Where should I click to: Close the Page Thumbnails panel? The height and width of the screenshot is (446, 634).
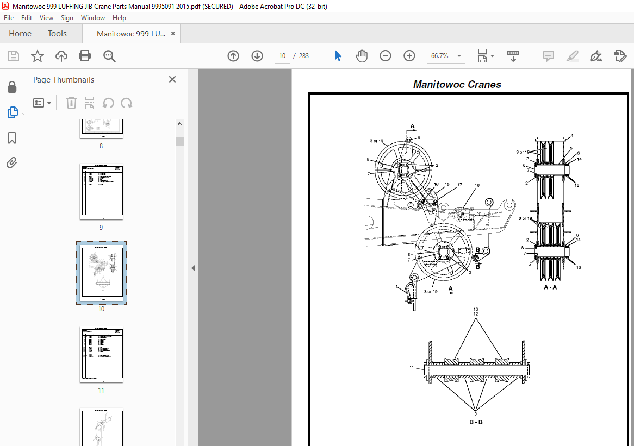[x=172, y=79]
